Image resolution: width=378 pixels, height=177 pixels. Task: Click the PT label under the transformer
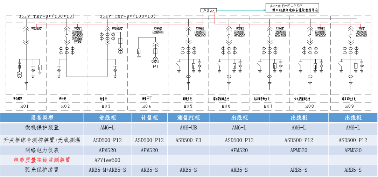point(156,66)
